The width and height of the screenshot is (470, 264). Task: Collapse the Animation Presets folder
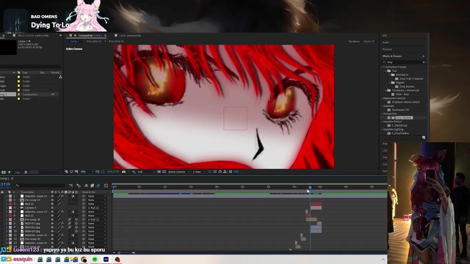point(382,67)
